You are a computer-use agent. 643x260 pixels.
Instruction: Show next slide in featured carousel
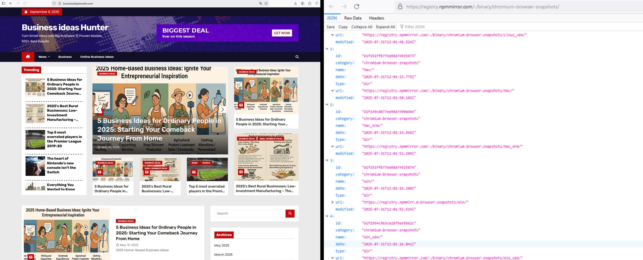tap(222, 110)
